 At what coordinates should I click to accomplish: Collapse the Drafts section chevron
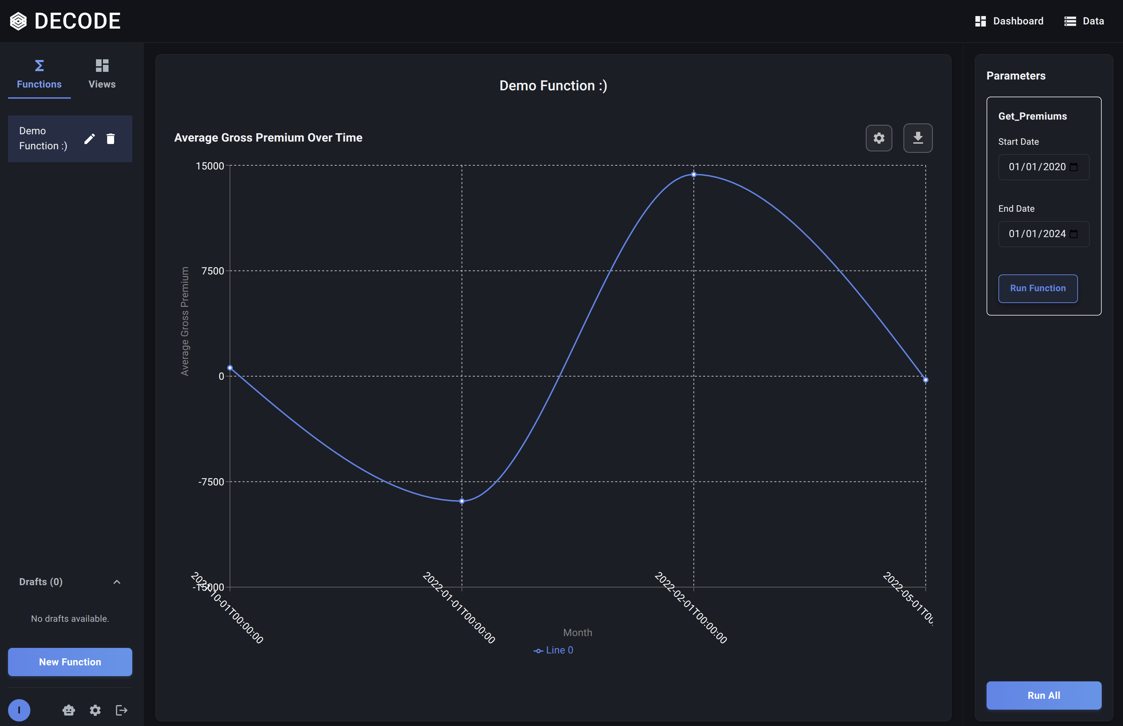click(117, 582)
